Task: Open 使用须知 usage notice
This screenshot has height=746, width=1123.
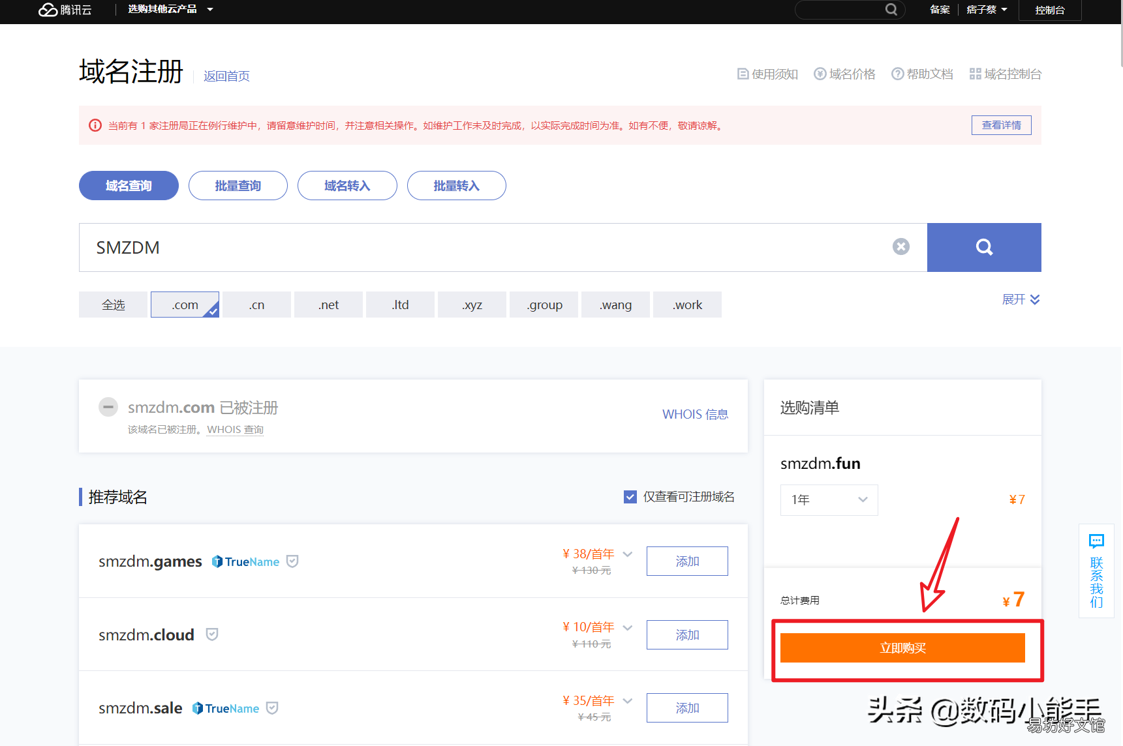Action: coord(767,74)
